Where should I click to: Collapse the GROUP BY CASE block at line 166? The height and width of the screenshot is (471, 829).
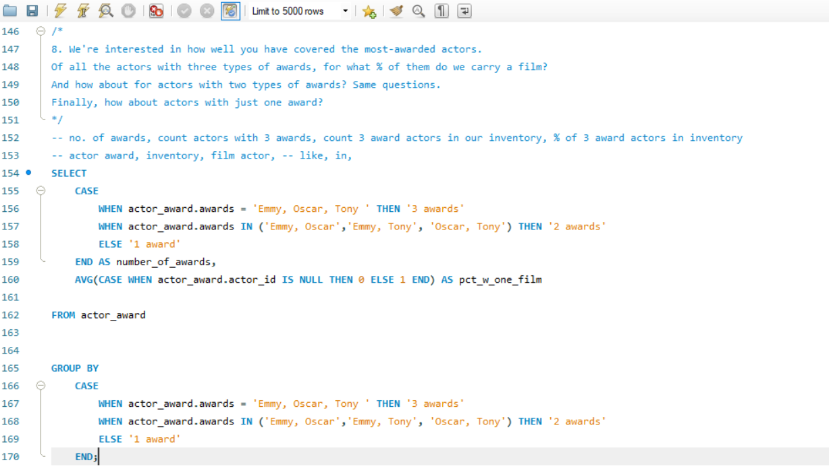[41, 386]
